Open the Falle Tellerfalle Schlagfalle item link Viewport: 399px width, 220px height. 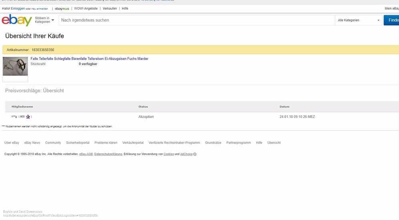pos(89,59)
